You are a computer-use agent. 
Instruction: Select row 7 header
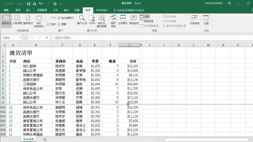(3, 84)
